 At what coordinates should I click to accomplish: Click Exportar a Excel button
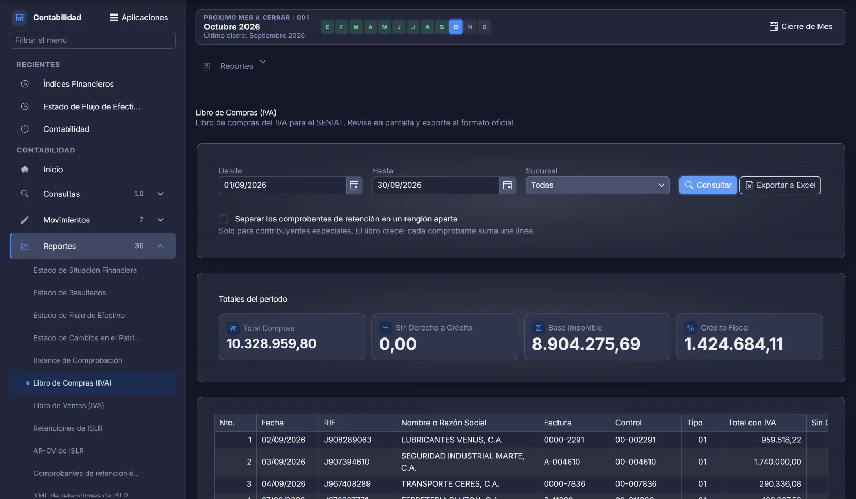780,185
